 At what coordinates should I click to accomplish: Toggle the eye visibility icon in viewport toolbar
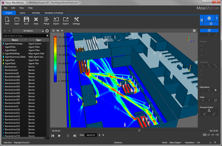[x=62, y=30]
